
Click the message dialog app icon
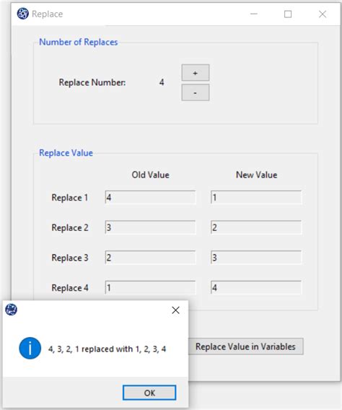coord(12,310)
